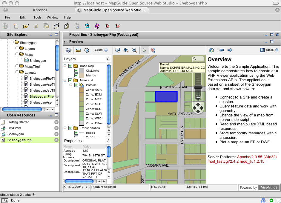Uncheck the CityLimits layer checkbox

[x=76, y=71]
